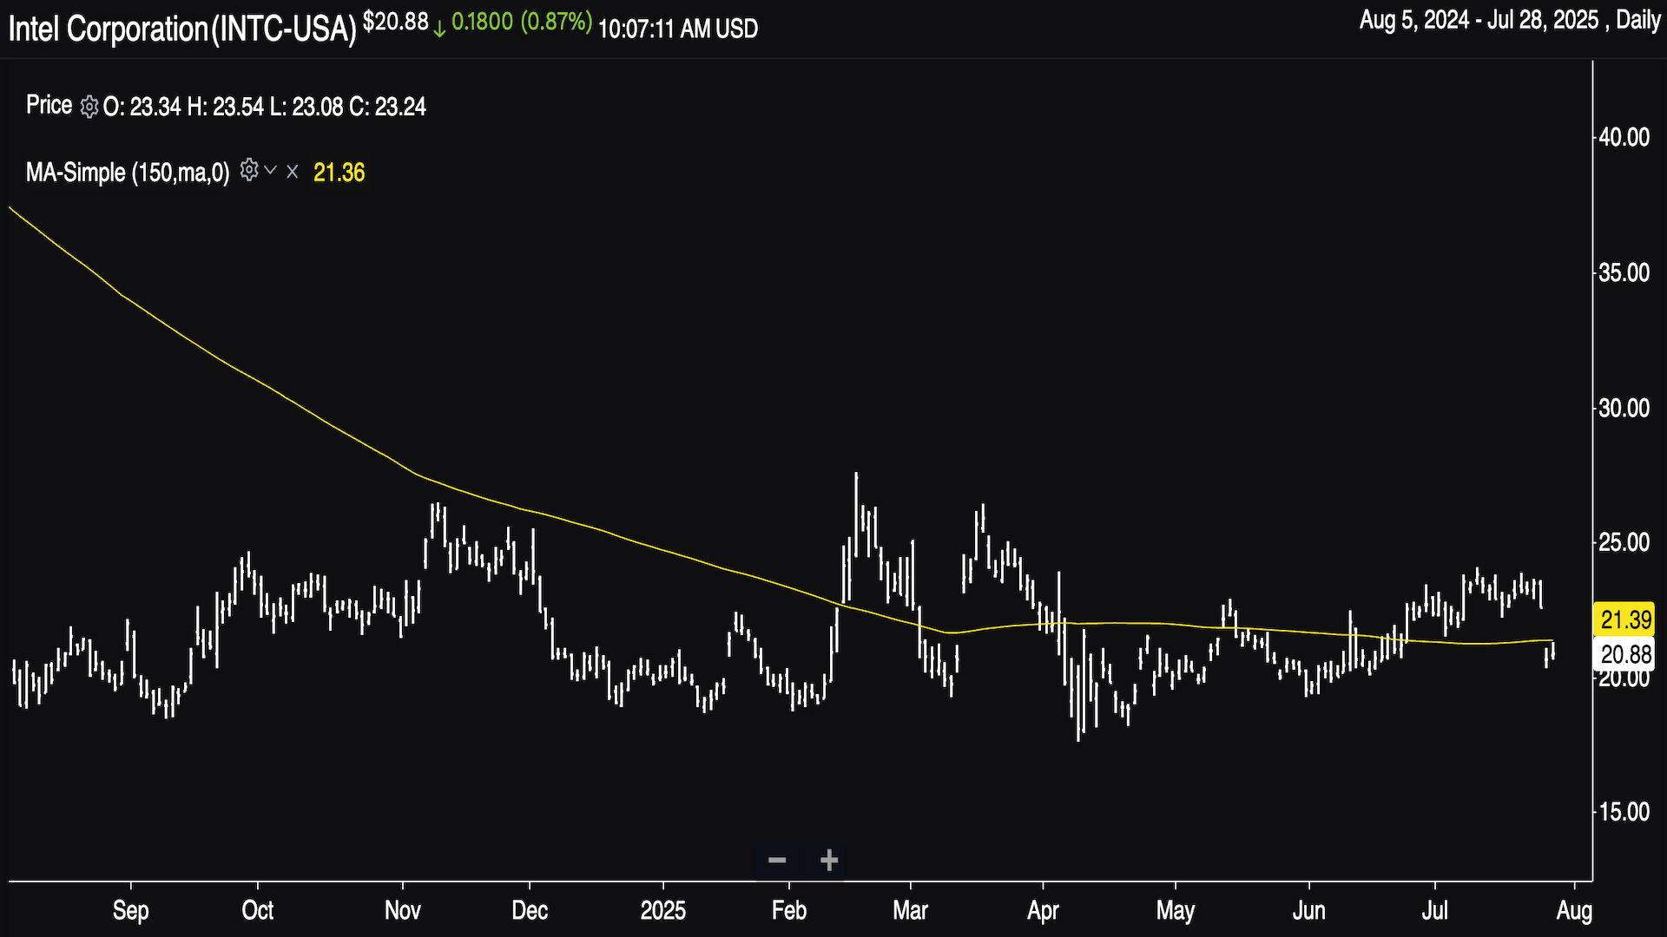Click the Oct time axis label

(258, 910)
